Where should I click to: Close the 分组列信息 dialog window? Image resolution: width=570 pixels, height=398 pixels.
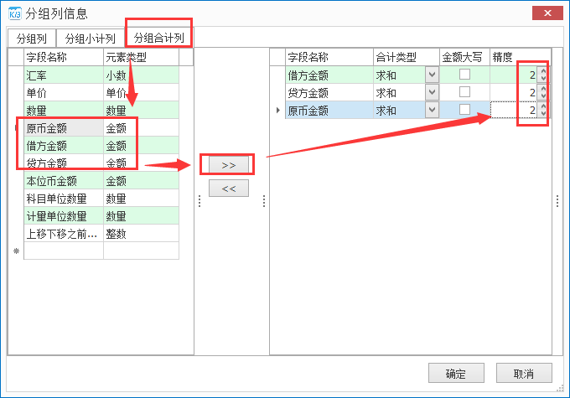pos(547,13)
